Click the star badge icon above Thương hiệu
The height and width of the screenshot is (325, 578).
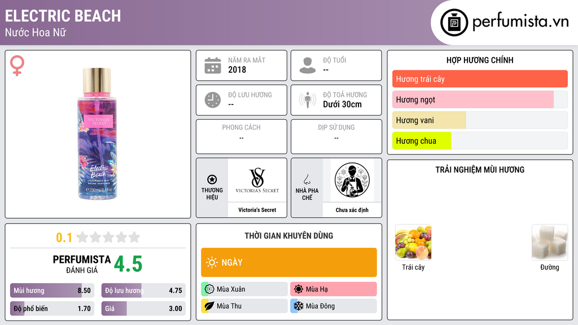tap(212, 179)
